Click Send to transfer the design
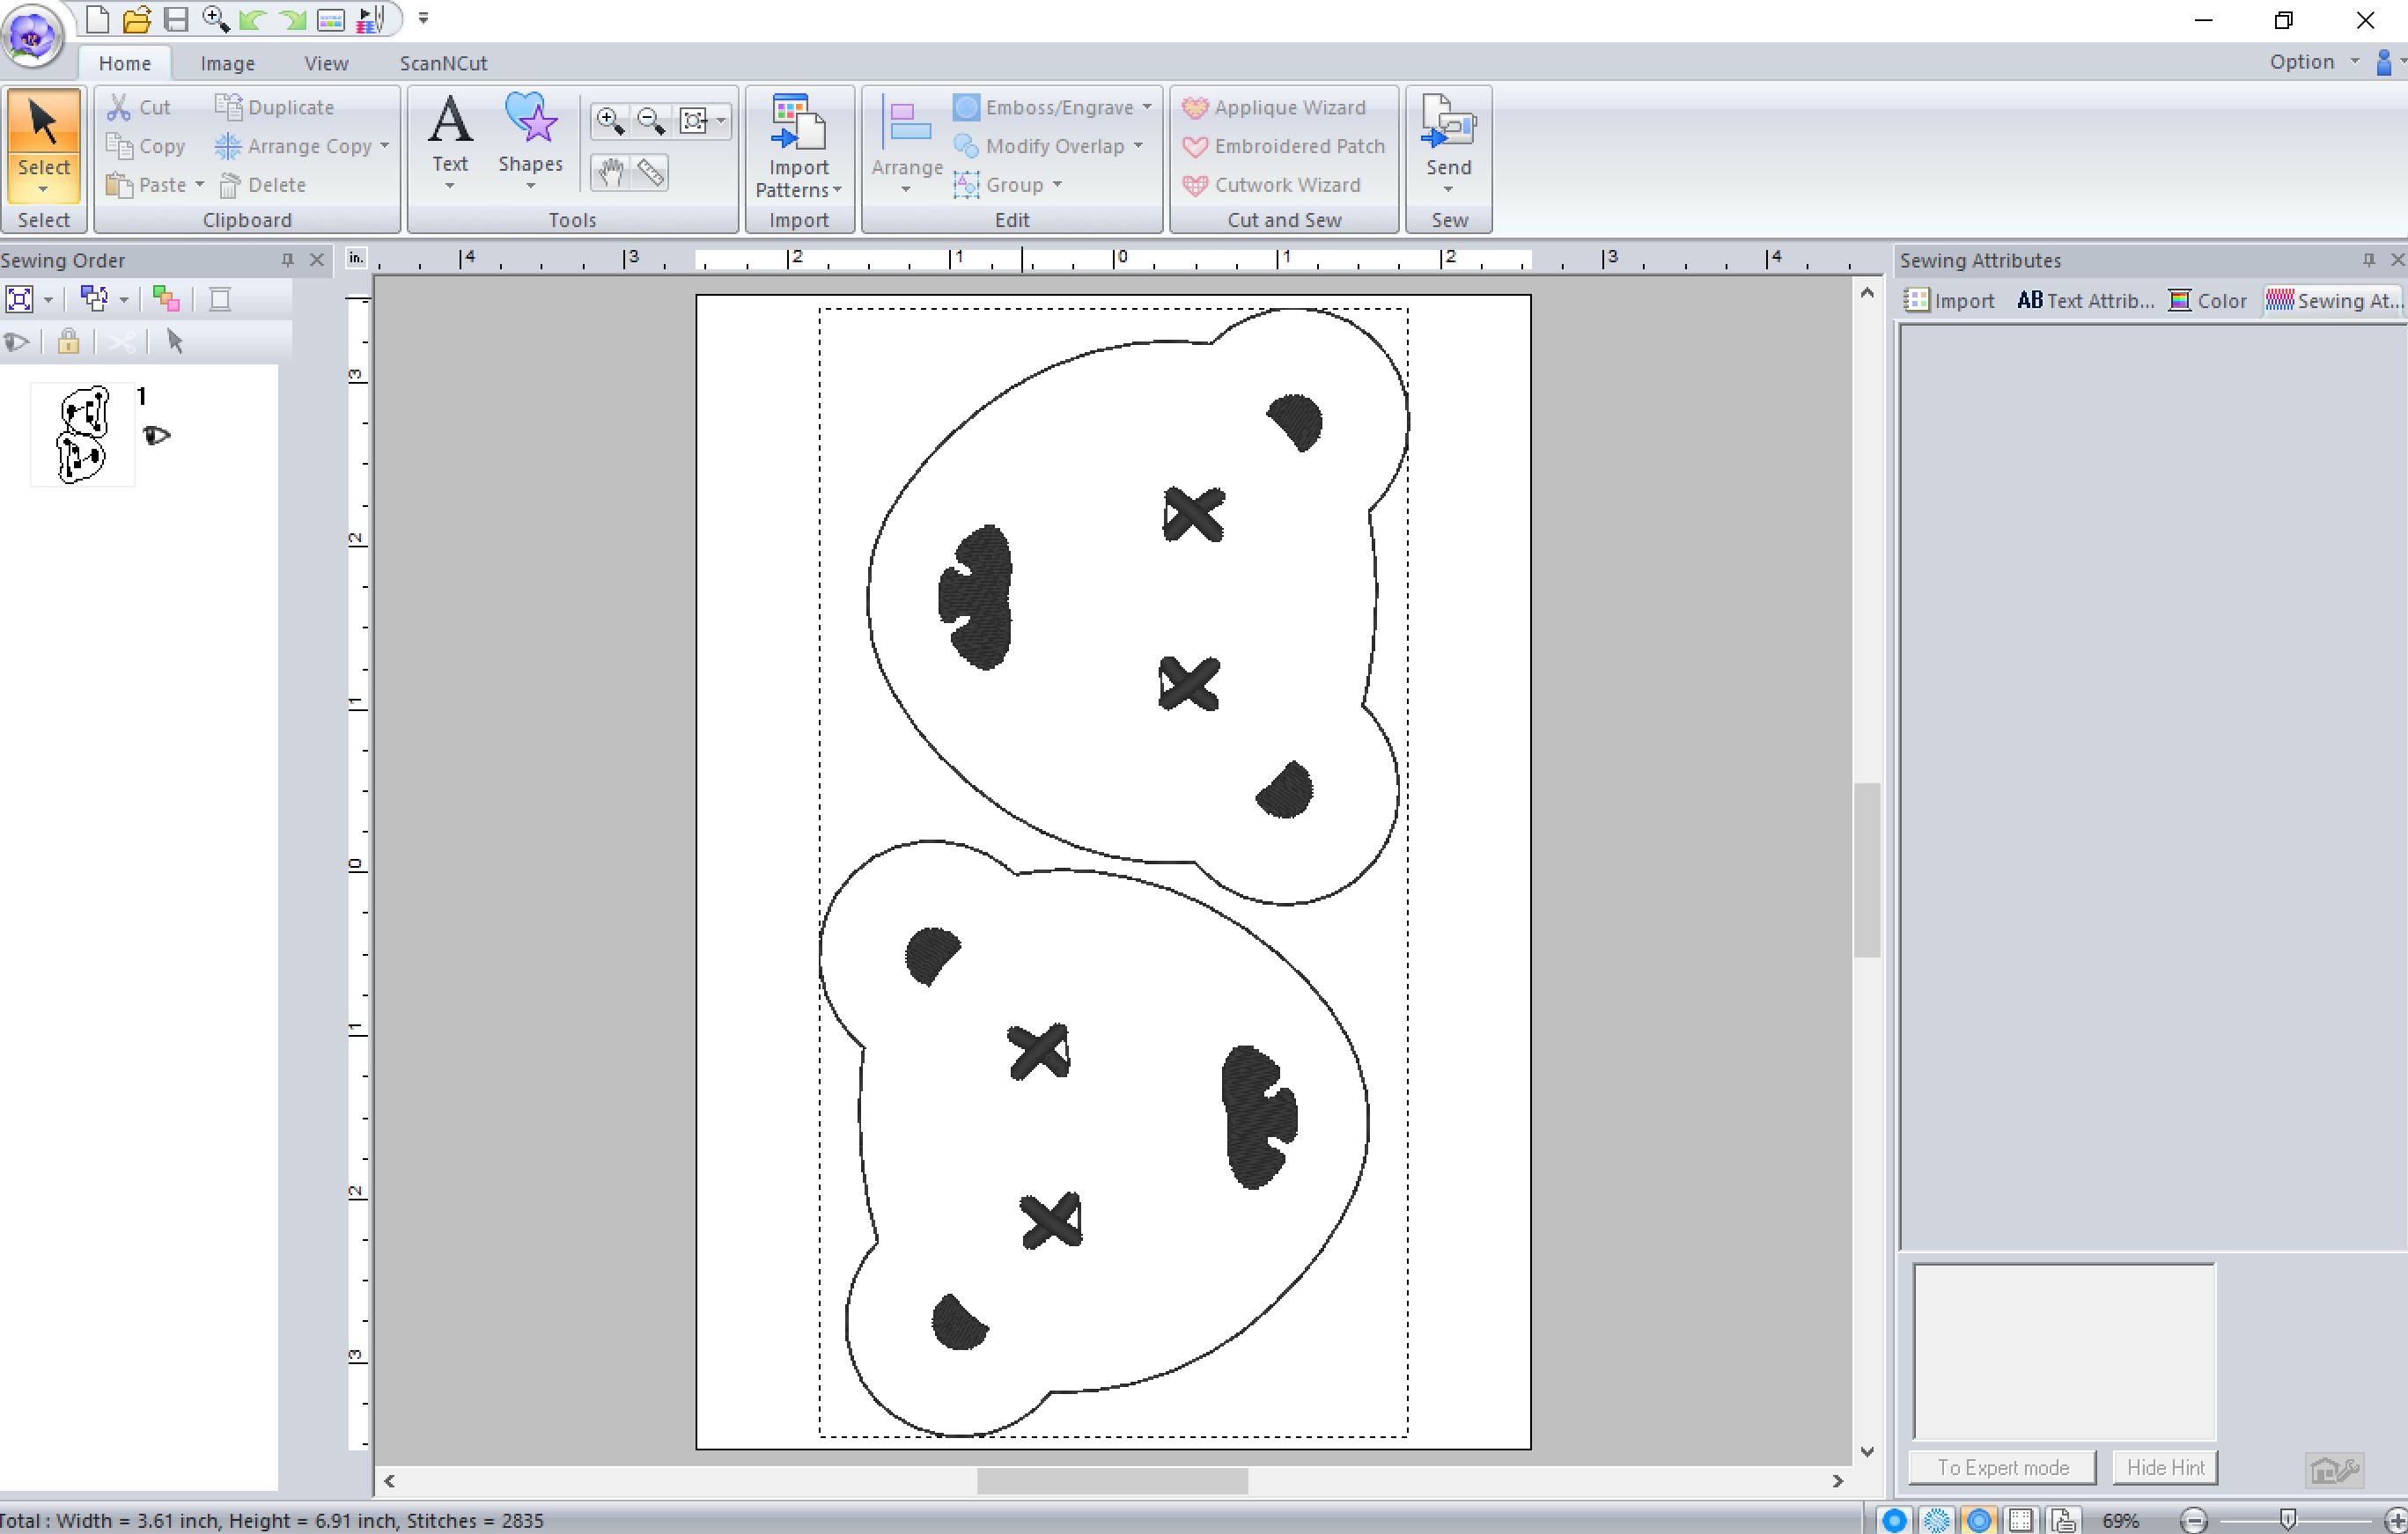 1448,140
